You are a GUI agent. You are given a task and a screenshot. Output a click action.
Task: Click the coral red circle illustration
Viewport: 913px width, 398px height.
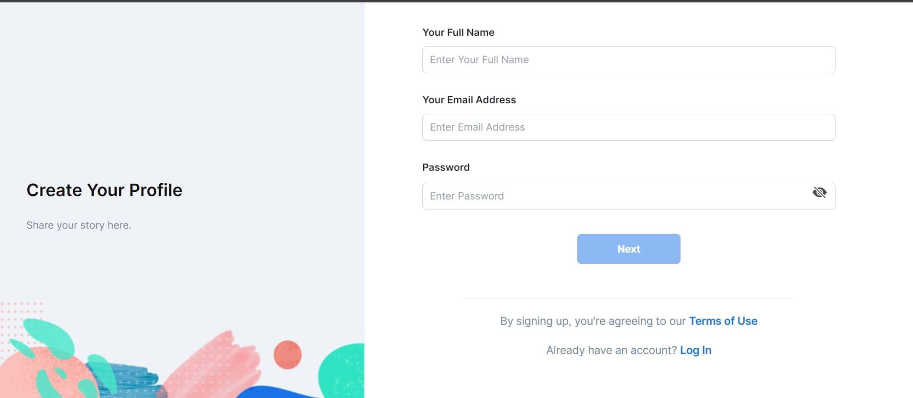287,354
